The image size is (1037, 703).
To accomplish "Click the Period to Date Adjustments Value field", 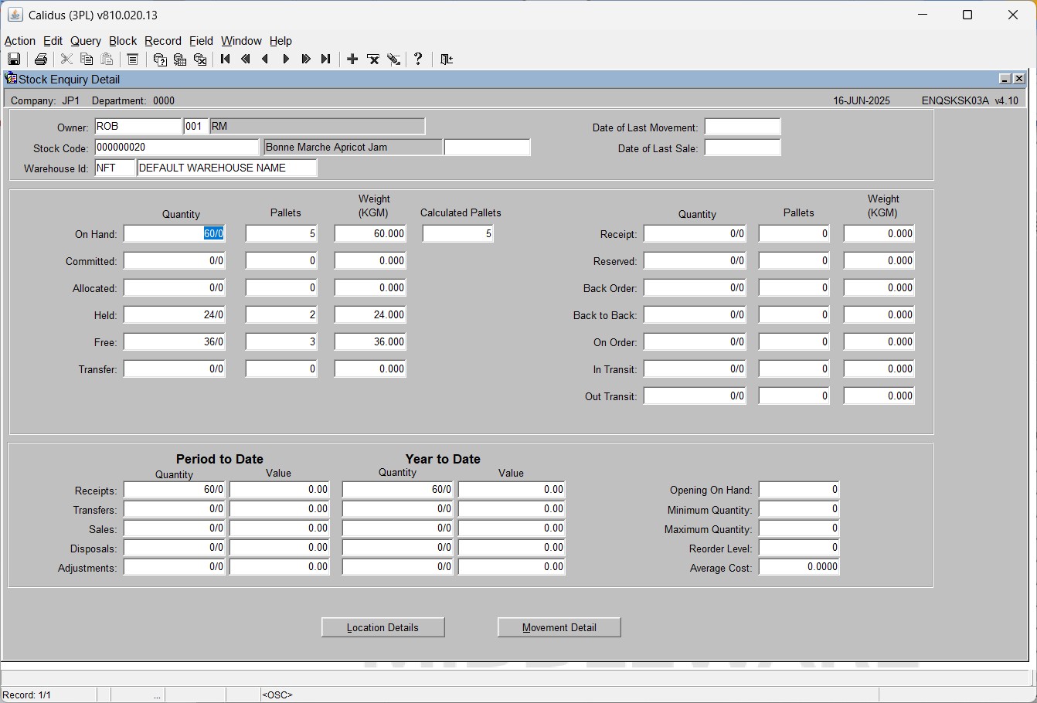I will point(280,567).
